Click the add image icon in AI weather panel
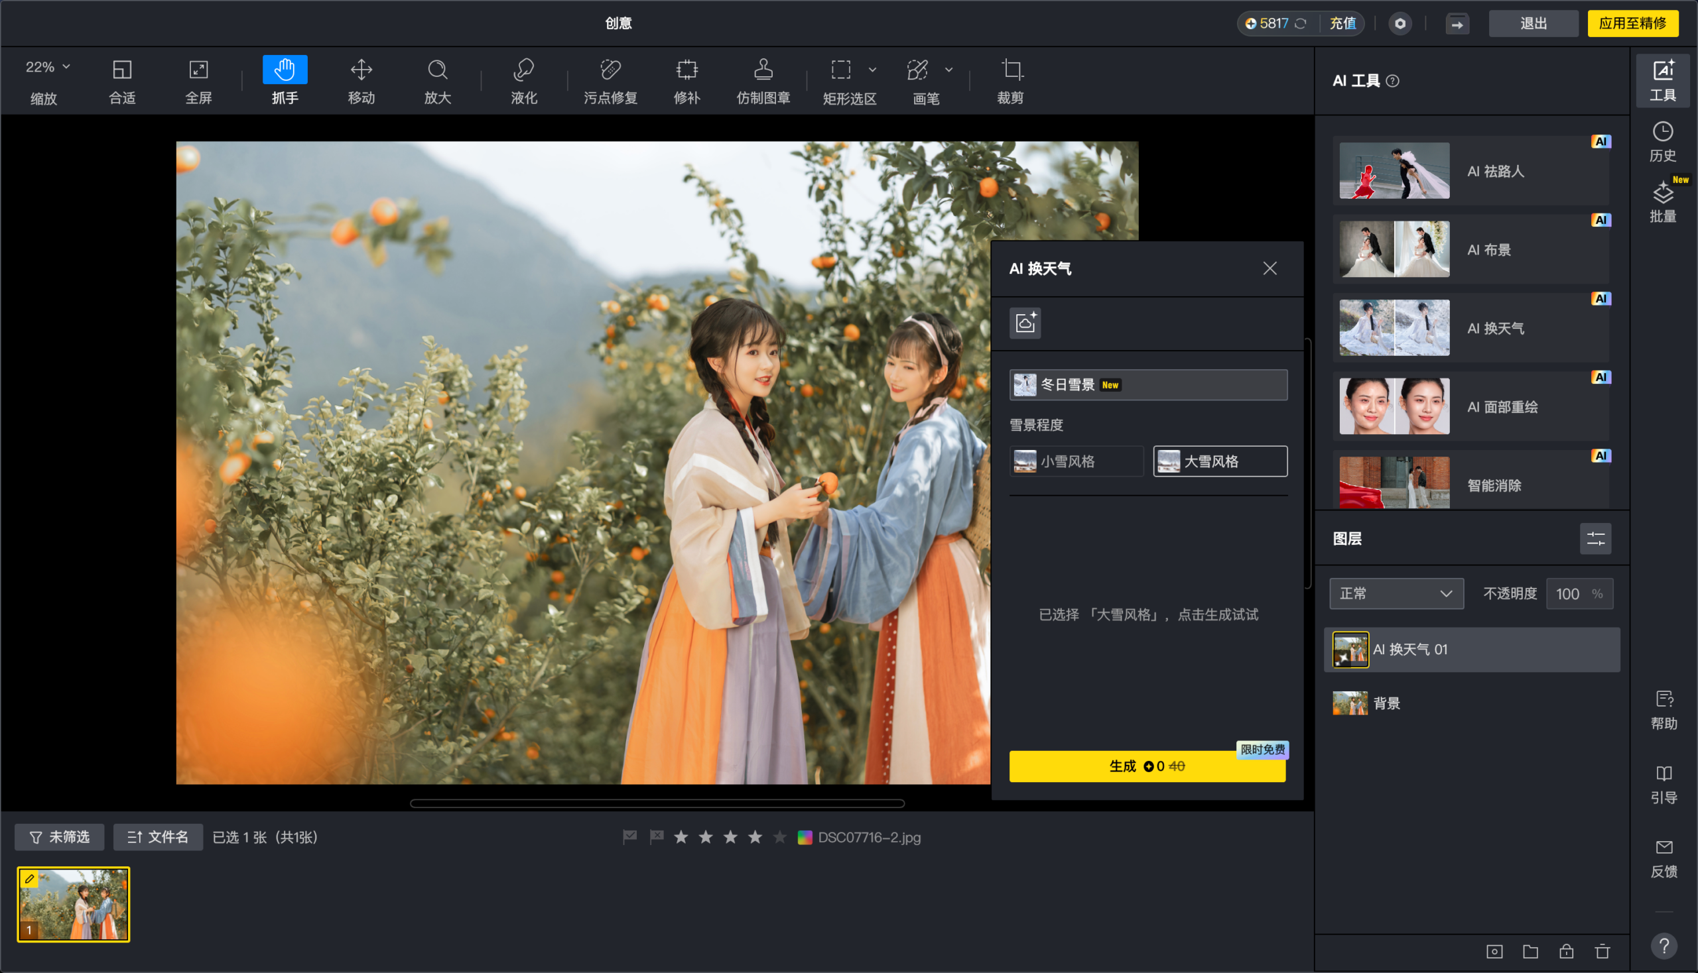The width and height of the screenshot is (1698, 973). click(1025, 323)
